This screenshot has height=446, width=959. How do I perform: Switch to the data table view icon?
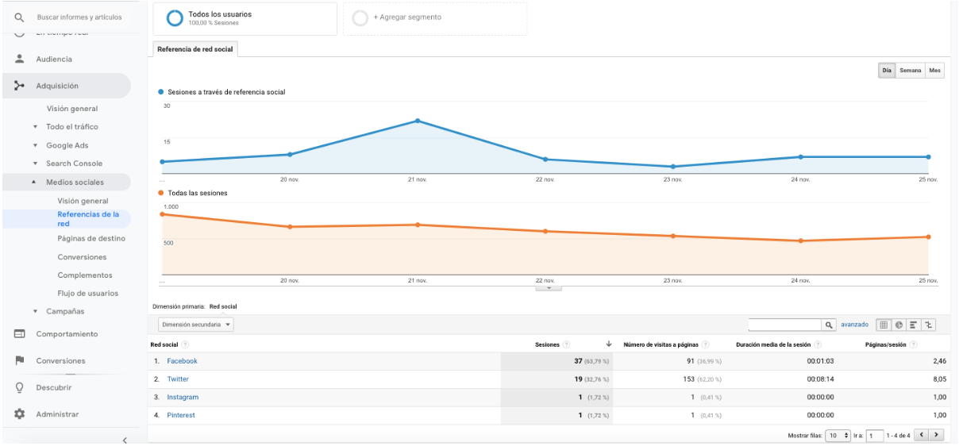pos(884,325)
